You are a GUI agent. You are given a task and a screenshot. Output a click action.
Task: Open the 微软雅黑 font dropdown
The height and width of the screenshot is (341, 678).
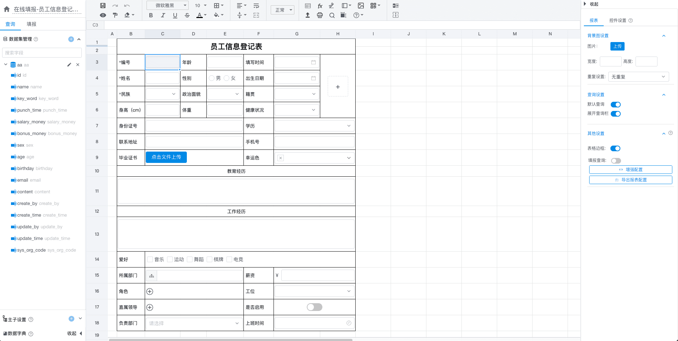pyautogui.click(x=167, y=6)
